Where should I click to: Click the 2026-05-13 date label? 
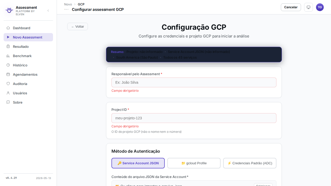pos(43,178)
